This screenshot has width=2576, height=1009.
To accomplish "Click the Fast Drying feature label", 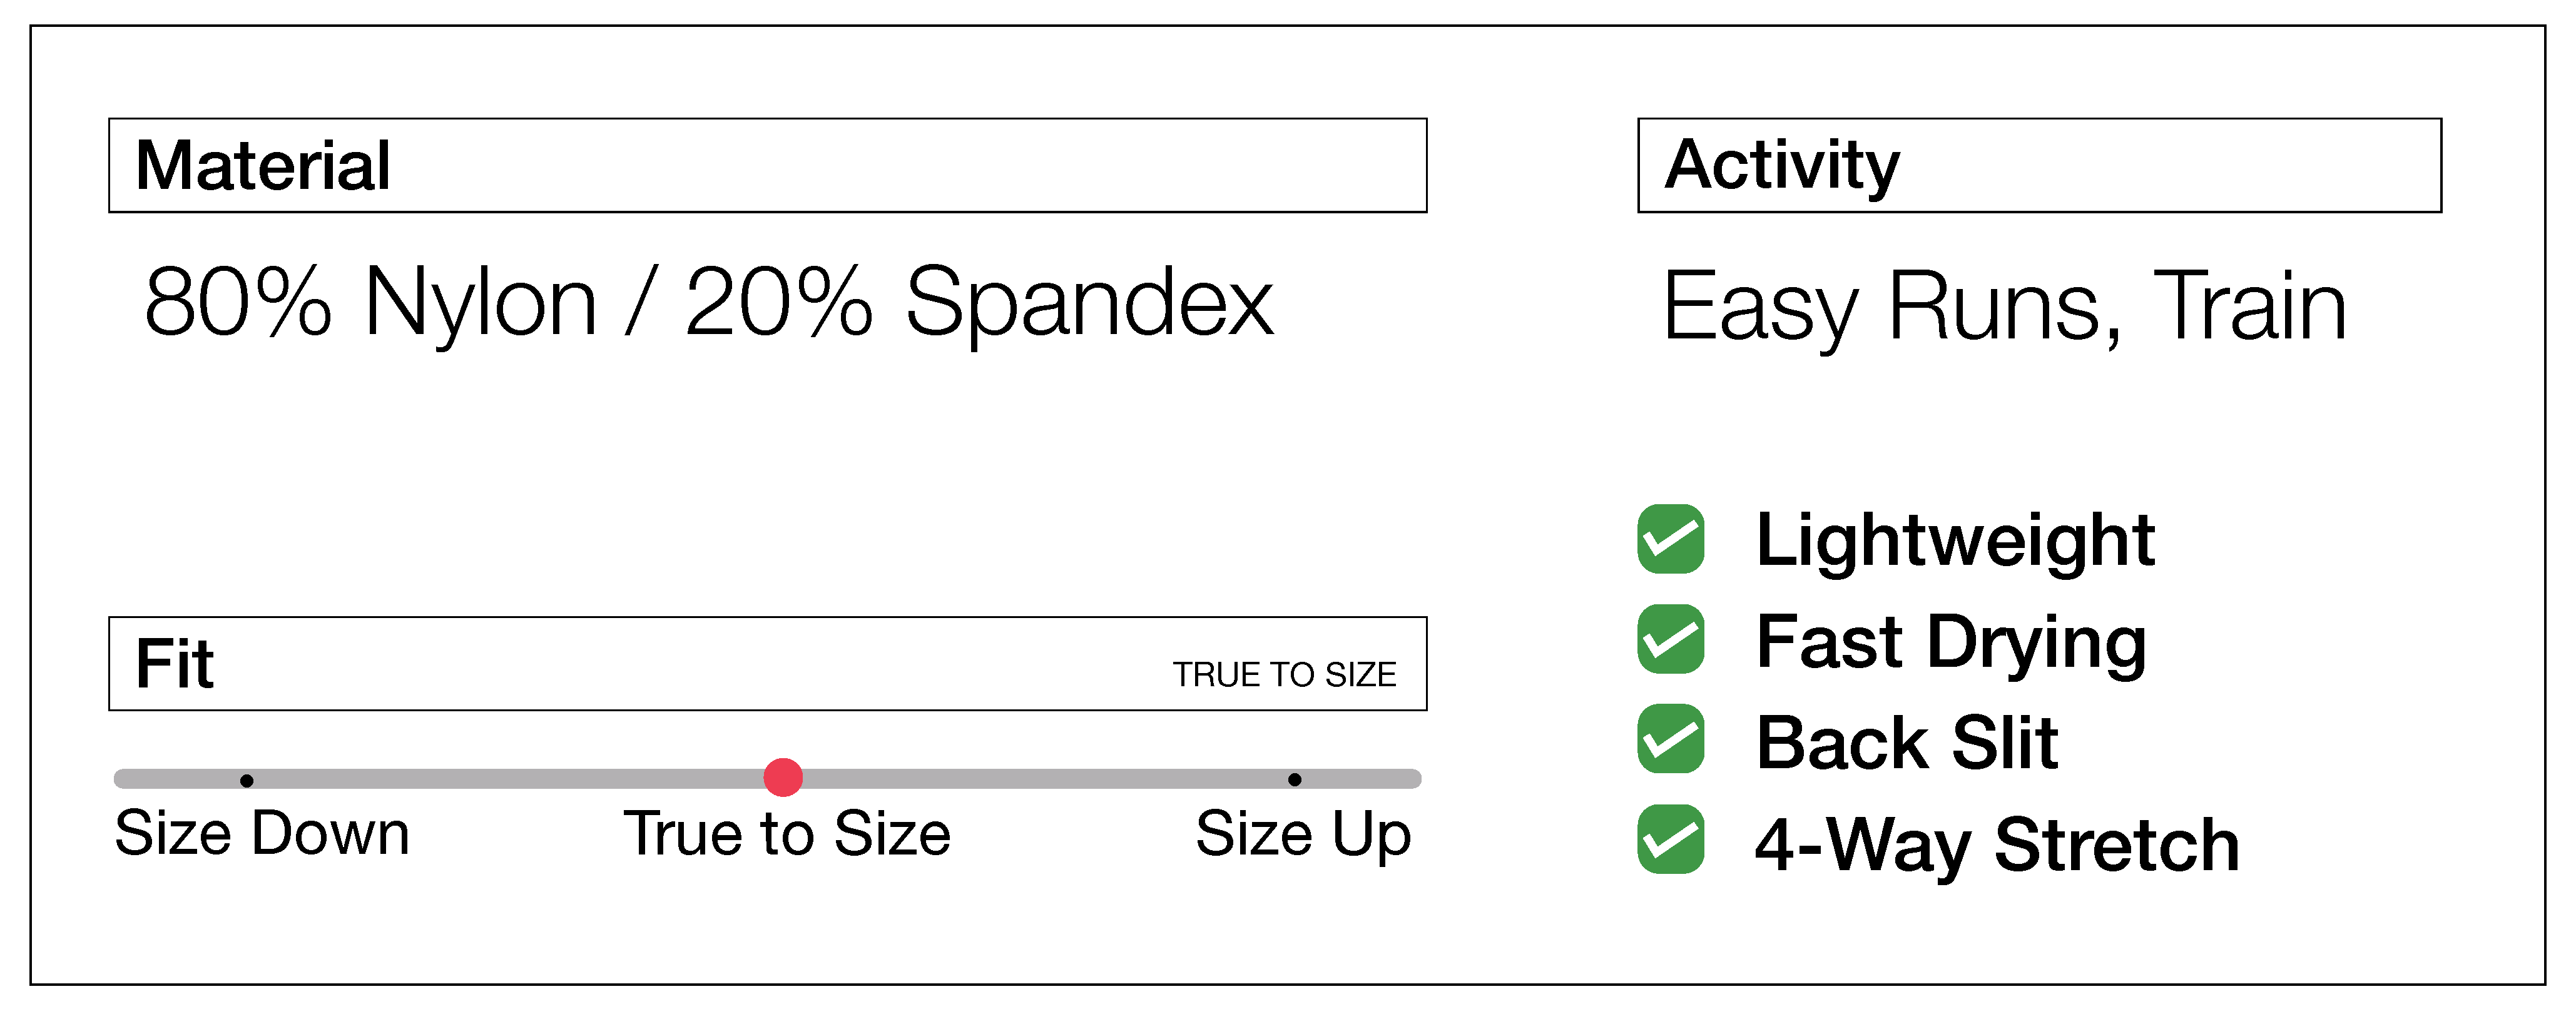I will pos(1950,642).
